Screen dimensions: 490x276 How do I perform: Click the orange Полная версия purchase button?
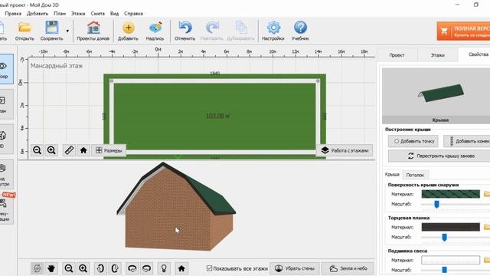[x=463, y=31]
